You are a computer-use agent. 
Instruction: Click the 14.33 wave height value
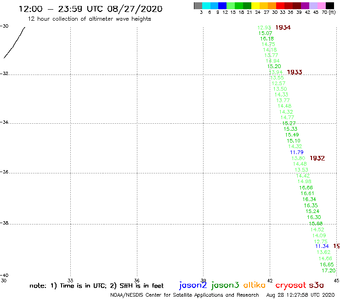pos(281,95)
